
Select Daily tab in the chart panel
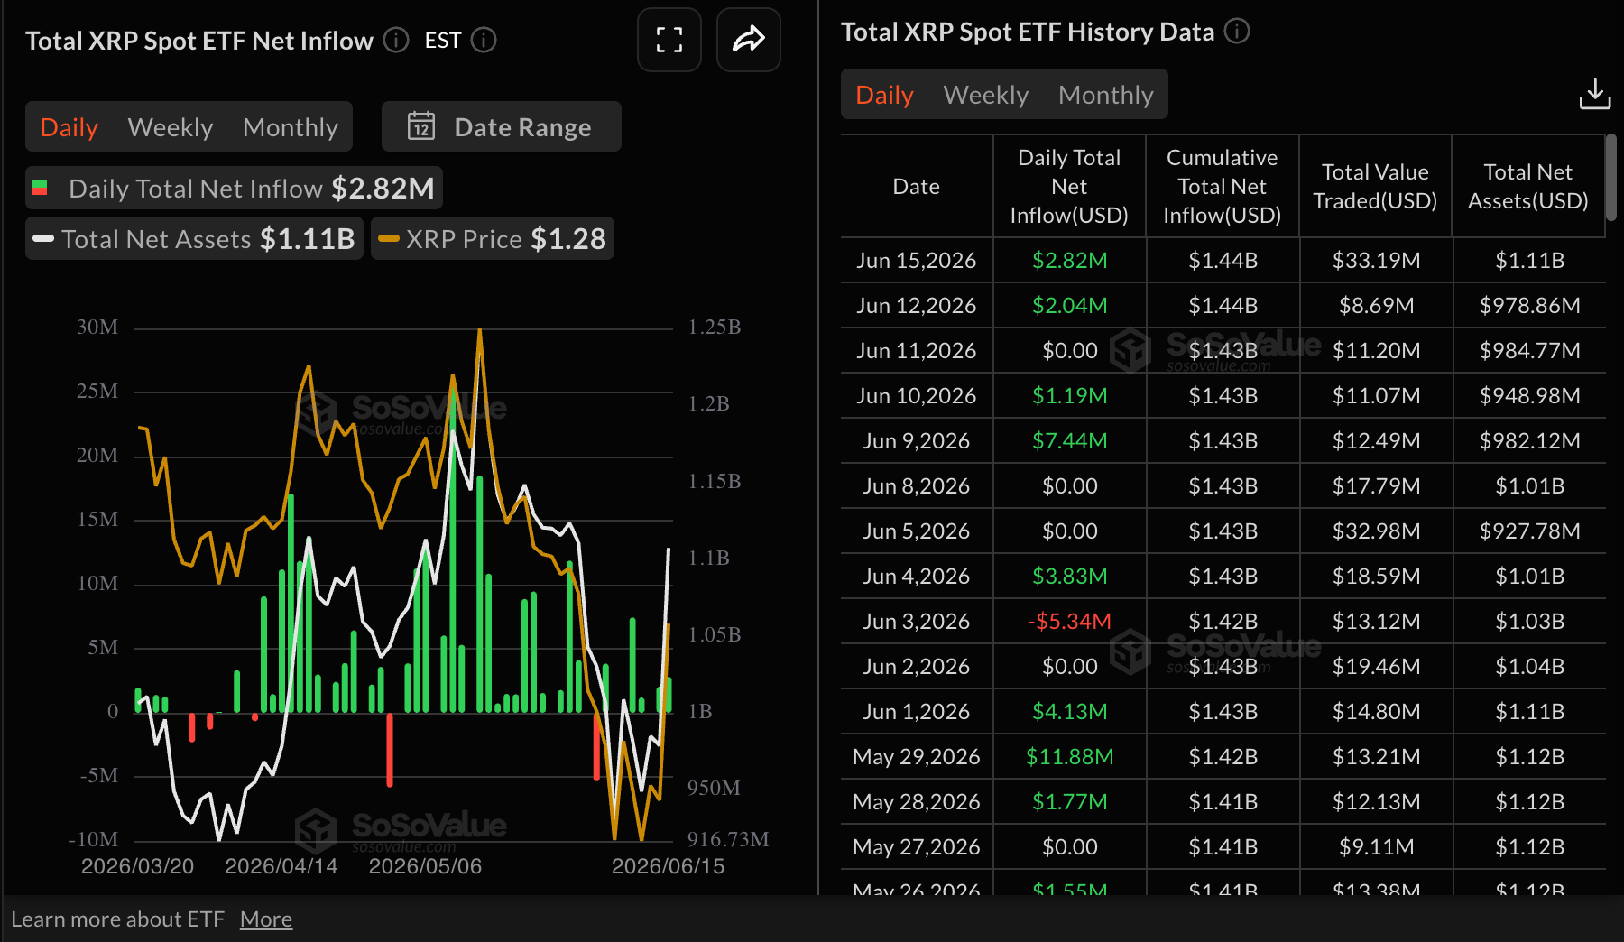[x=69, y=127]
